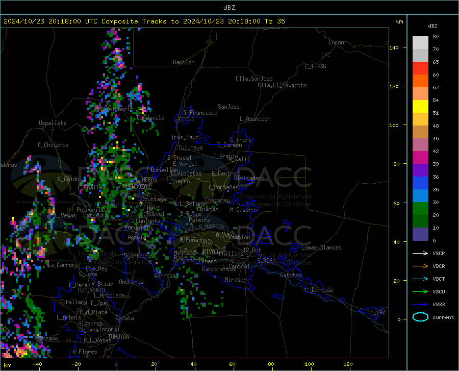Click the V_Flores map label
The height and width of the screenshot is (371, 459).
pos(85,352)
